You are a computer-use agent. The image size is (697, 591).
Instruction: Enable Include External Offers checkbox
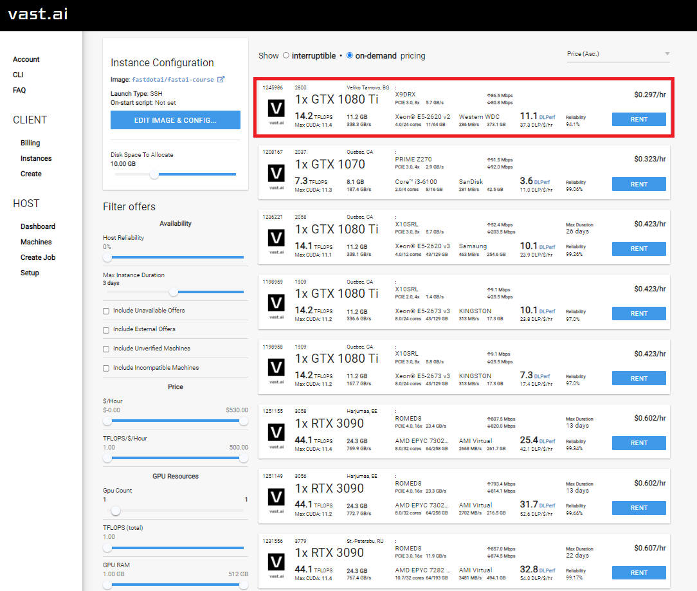point(106,330)
